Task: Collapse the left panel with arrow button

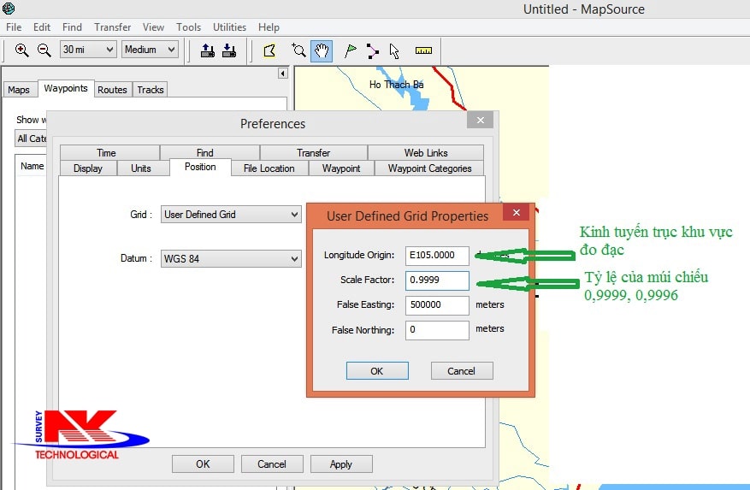Action: tap(283, 74)
